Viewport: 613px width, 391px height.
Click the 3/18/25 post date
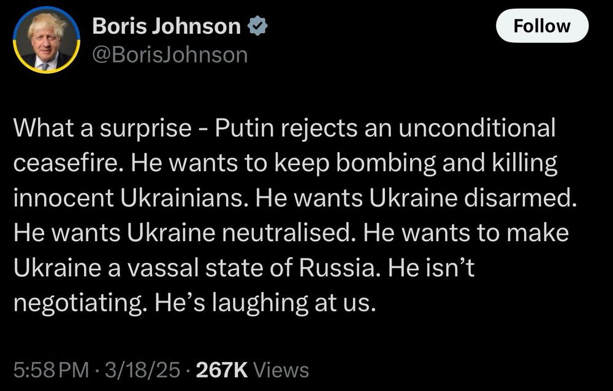[x=142, y=370]
